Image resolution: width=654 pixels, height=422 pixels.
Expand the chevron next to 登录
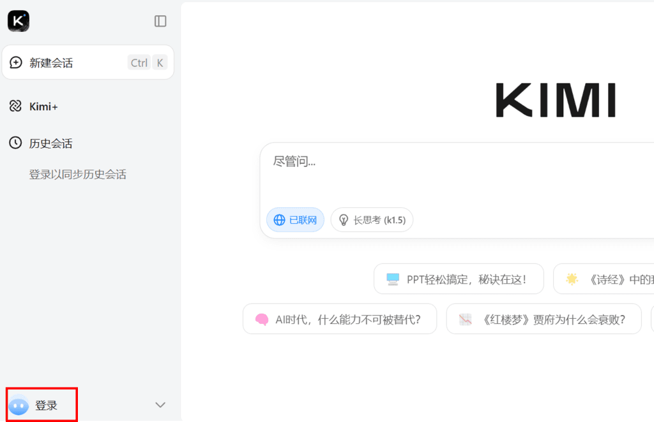coord(160,405)
